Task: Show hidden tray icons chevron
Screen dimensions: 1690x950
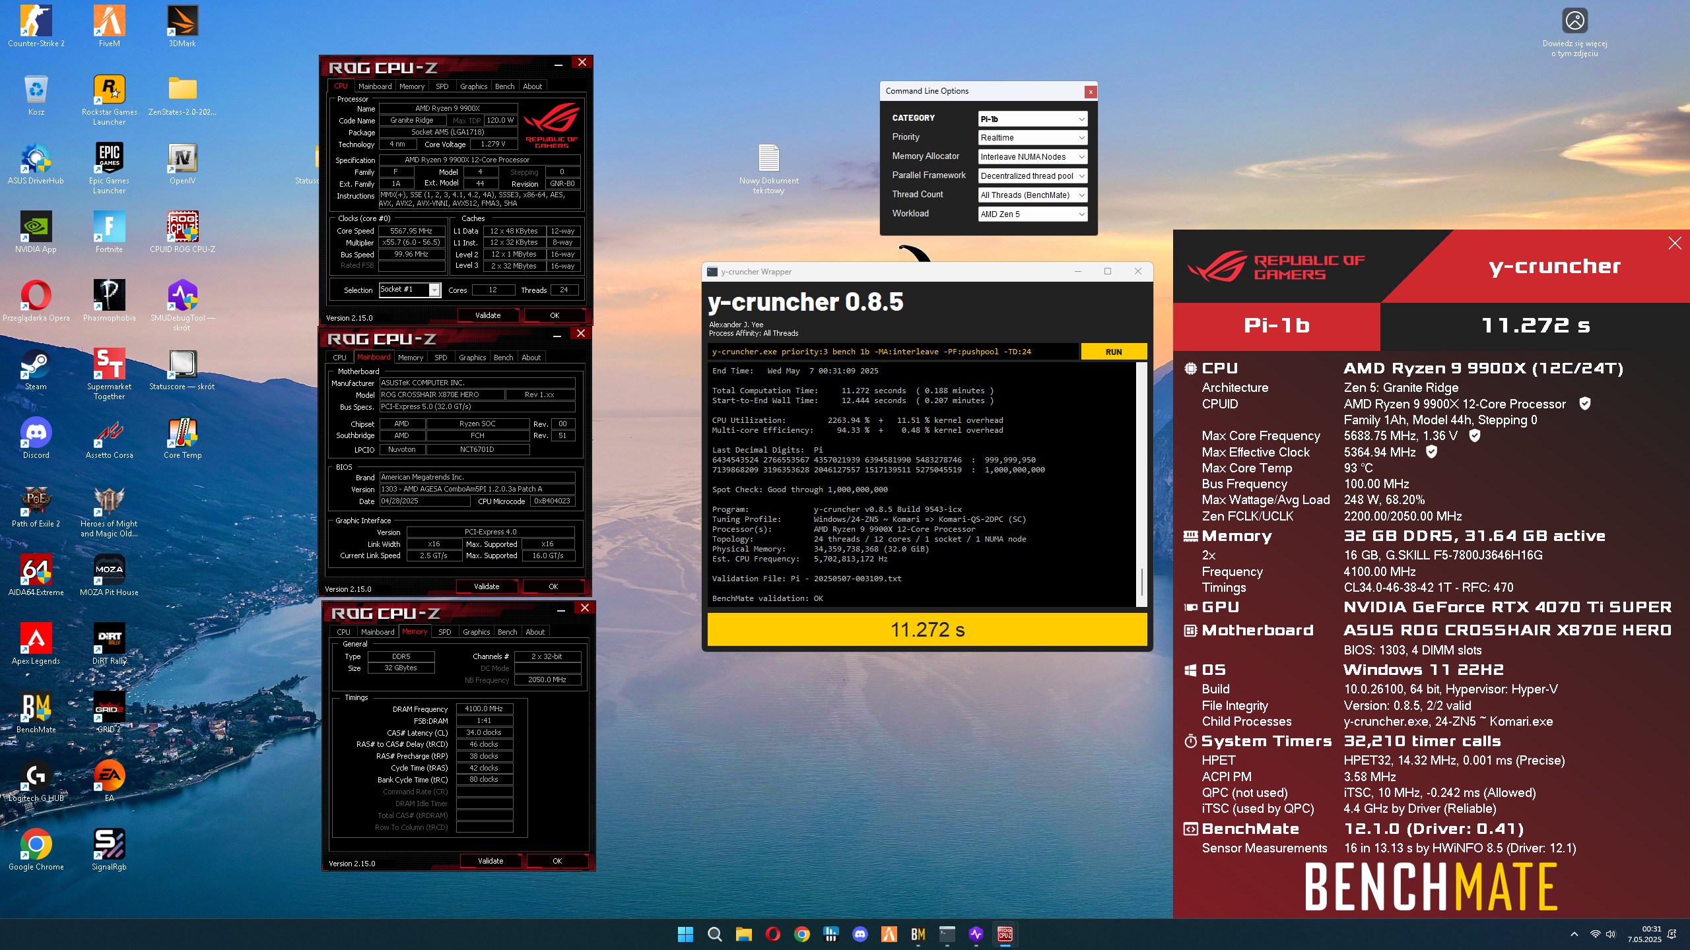Action: [1574, 934]
